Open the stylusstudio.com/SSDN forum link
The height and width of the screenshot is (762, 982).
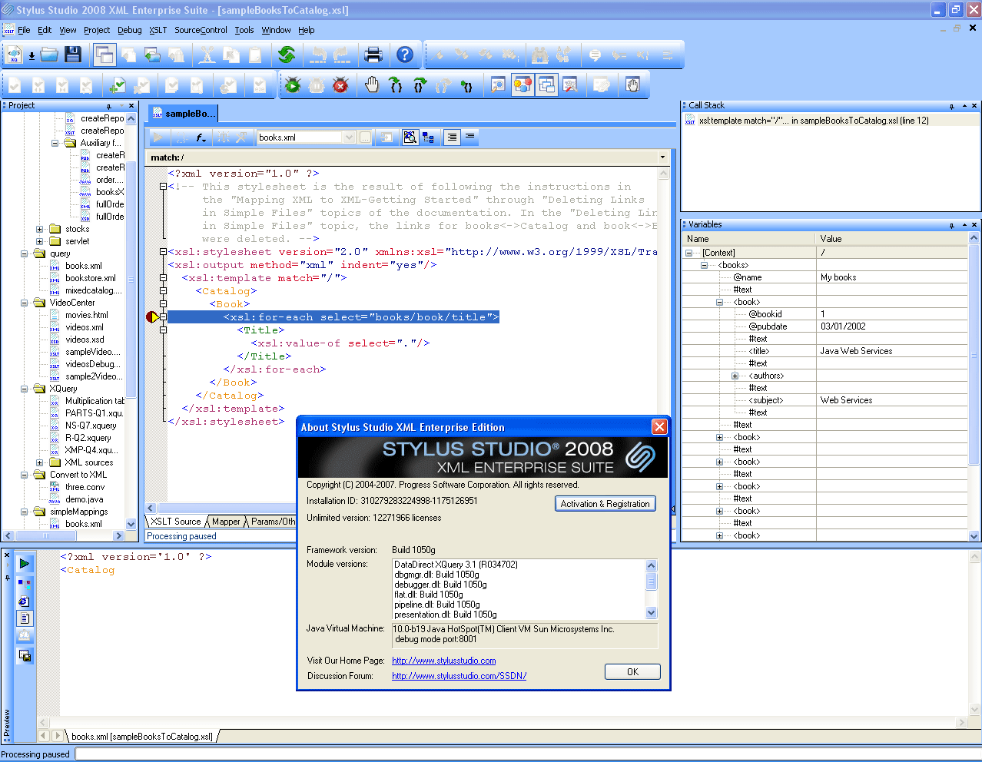click(459, 676)
